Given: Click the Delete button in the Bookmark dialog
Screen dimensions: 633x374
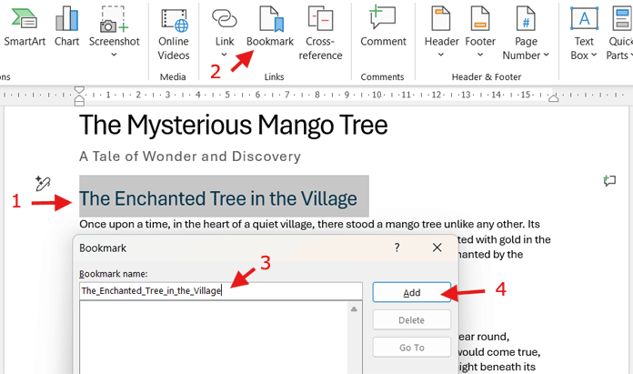Looking at the screenshot, I should click(x=411, y=320).
